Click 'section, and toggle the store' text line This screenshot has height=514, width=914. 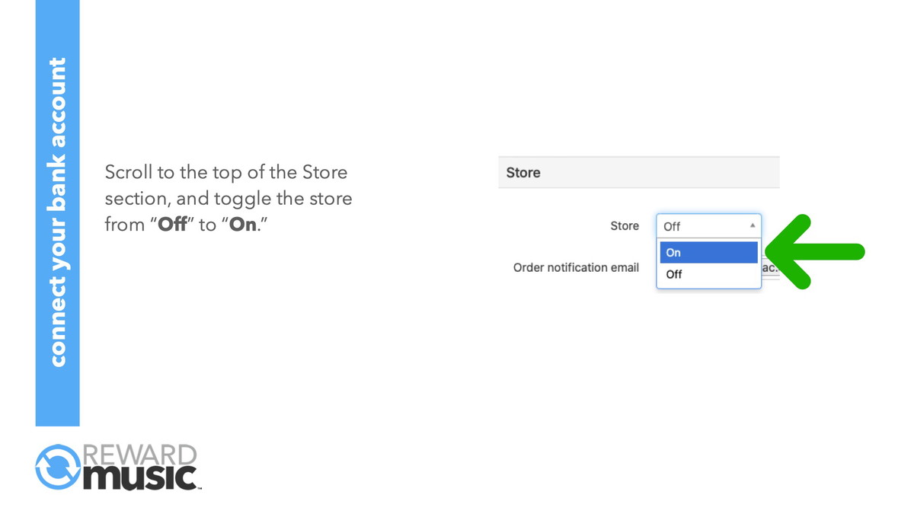[228, 199]
